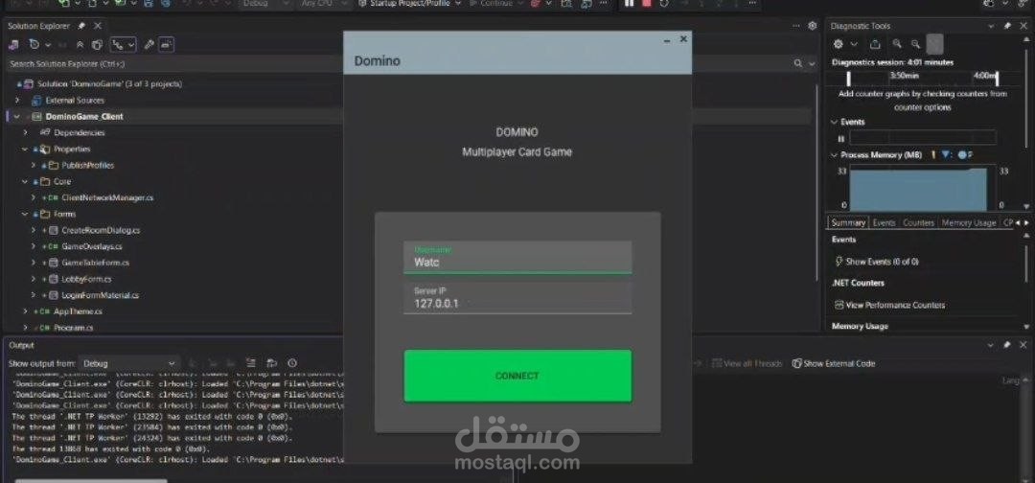This screenshot has width=1035, height=483.
Task: Select ClientNetworkManager.cs file
Action: pyautogui.click(x=107, y=197)
